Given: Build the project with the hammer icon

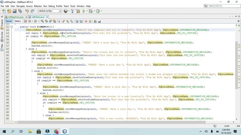Looking at the screenshot, I should coord(72,11).
